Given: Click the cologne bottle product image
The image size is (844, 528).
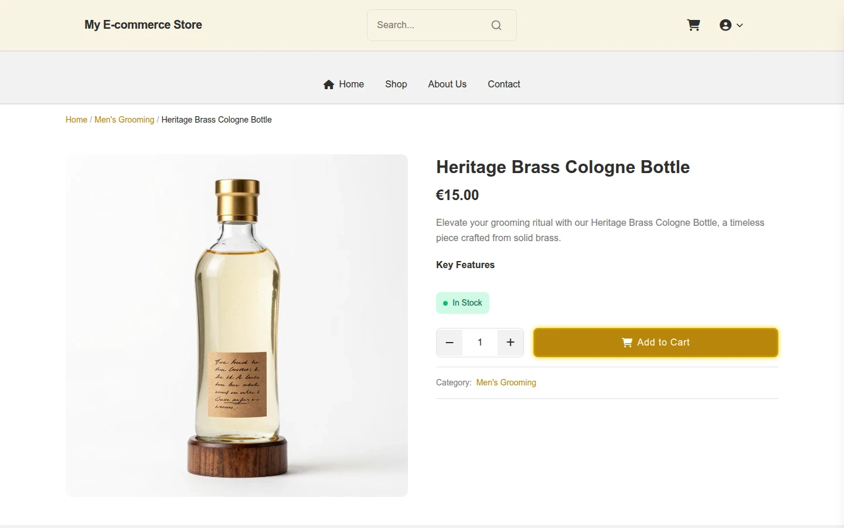Looking at the screenshot, I should 237,326.
